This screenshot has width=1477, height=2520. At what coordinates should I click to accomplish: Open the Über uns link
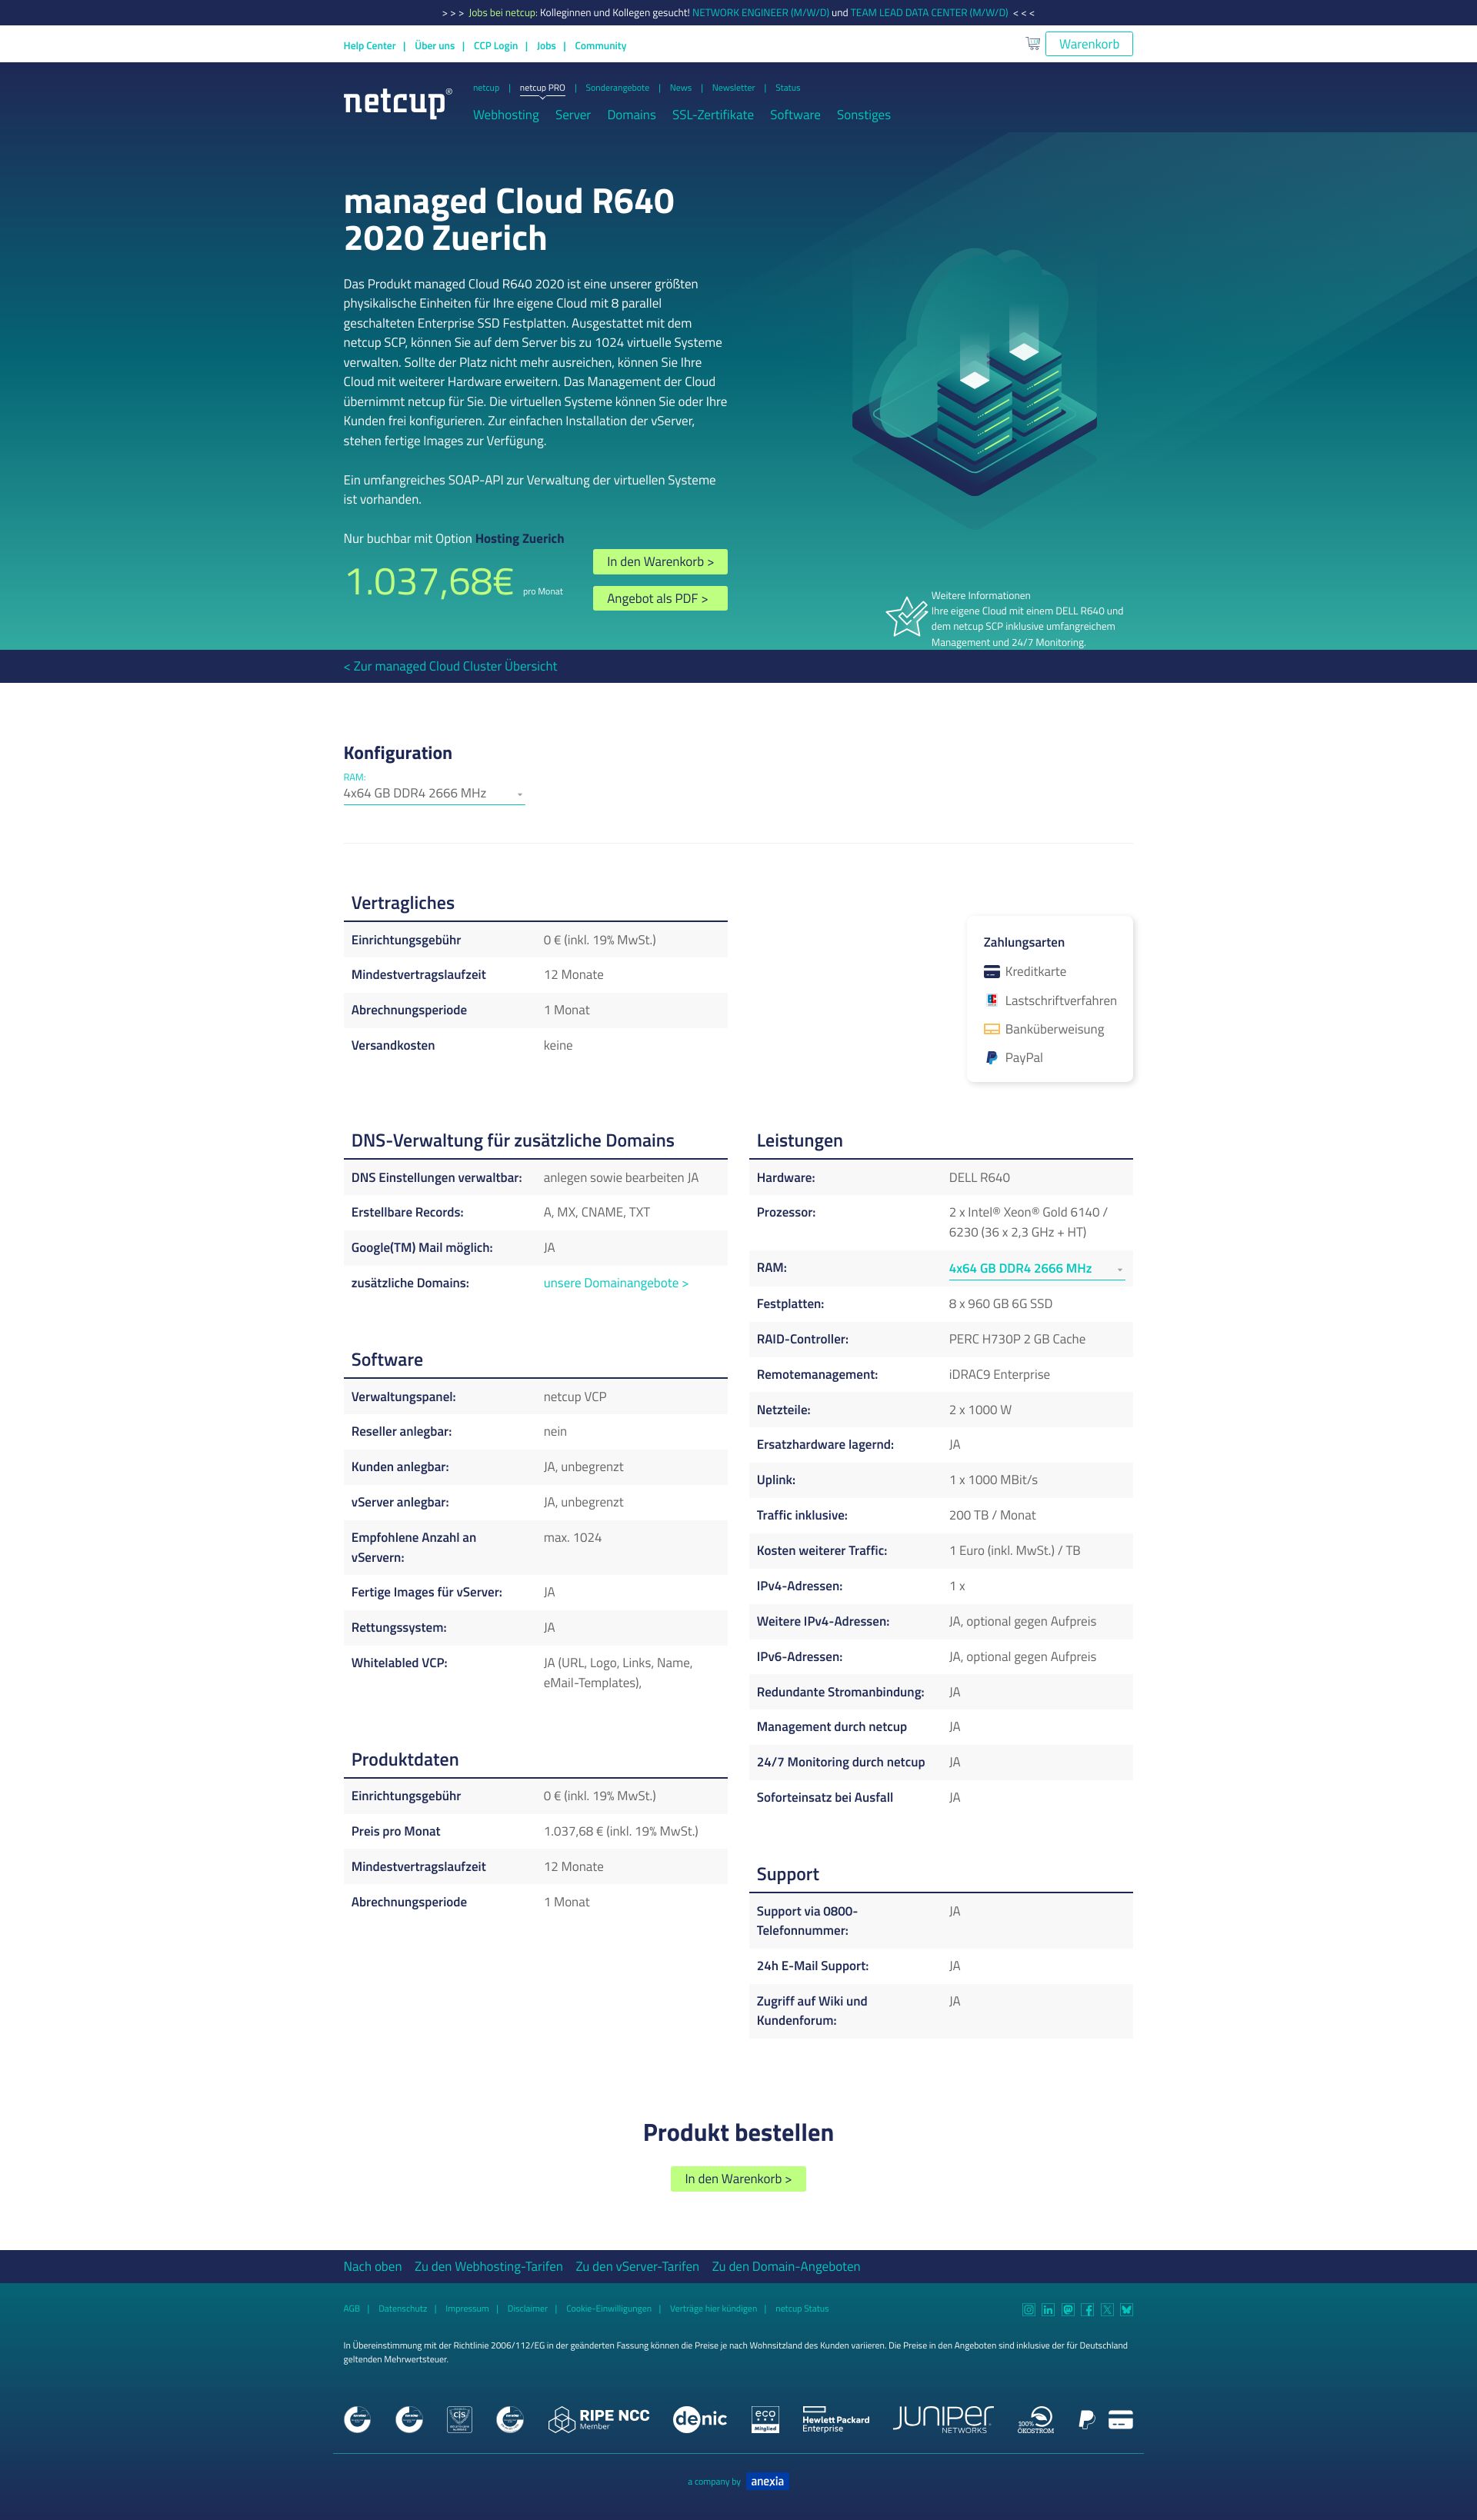pos(435,46)
